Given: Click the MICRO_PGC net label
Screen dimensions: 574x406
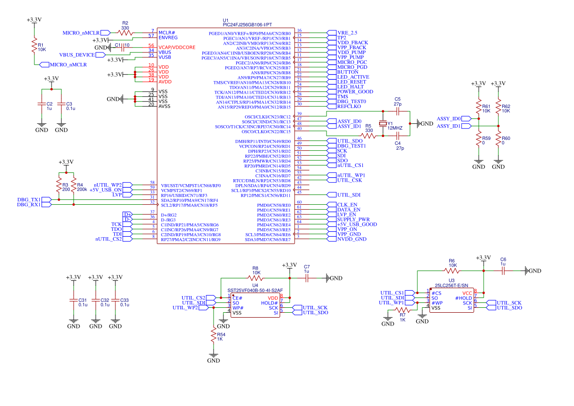Looking at the screenshot, I should pos(347,62).
